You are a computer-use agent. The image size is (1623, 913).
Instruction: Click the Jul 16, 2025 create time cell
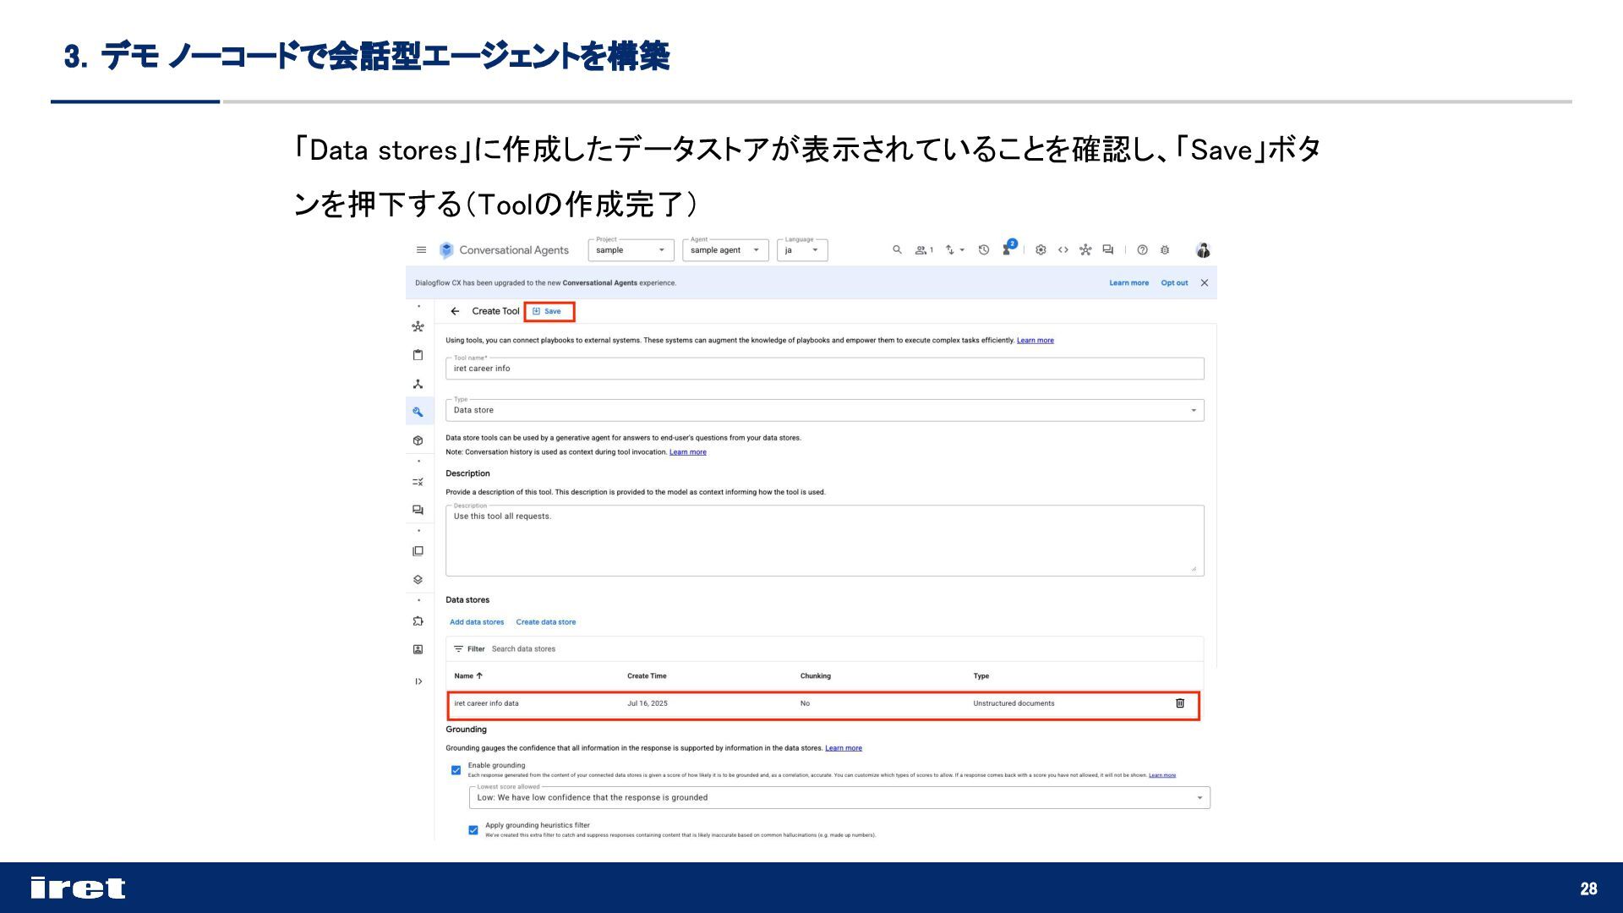648,703
